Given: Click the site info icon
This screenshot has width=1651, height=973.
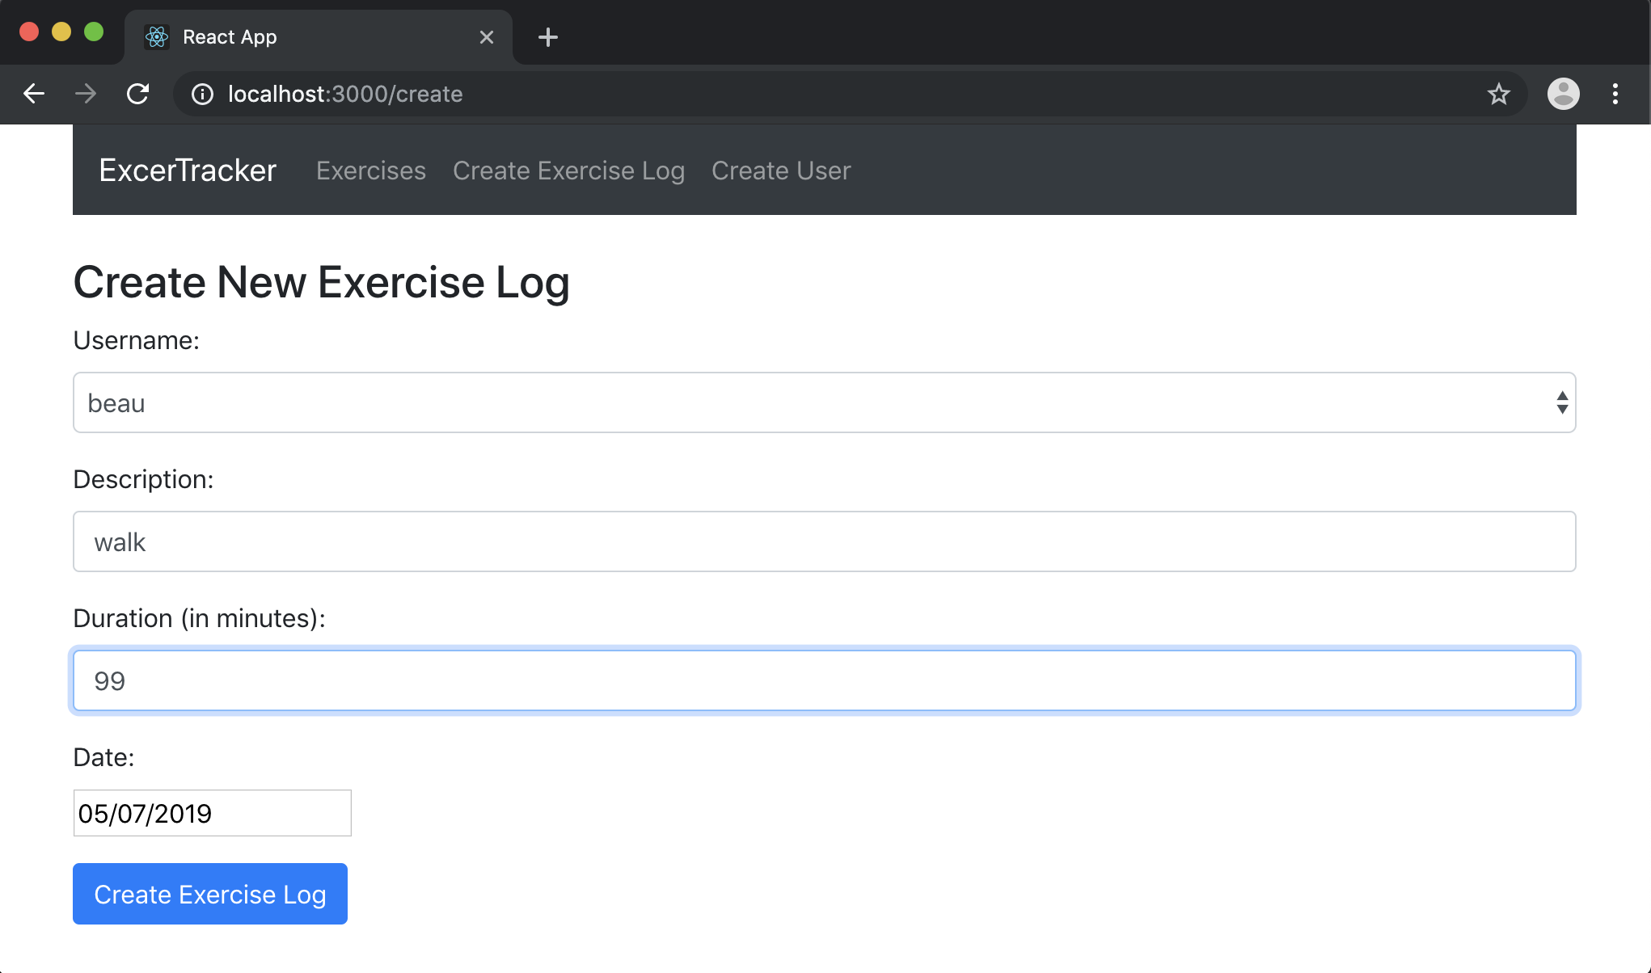Looking at the screenshot, I should coord(202,95).
